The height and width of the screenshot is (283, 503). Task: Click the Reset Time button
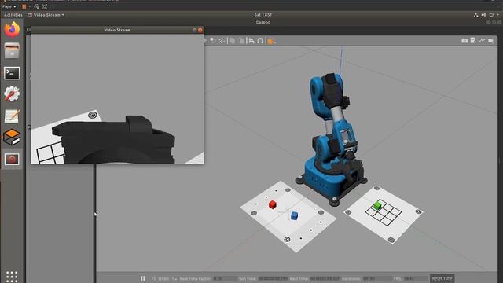[442, 278]
